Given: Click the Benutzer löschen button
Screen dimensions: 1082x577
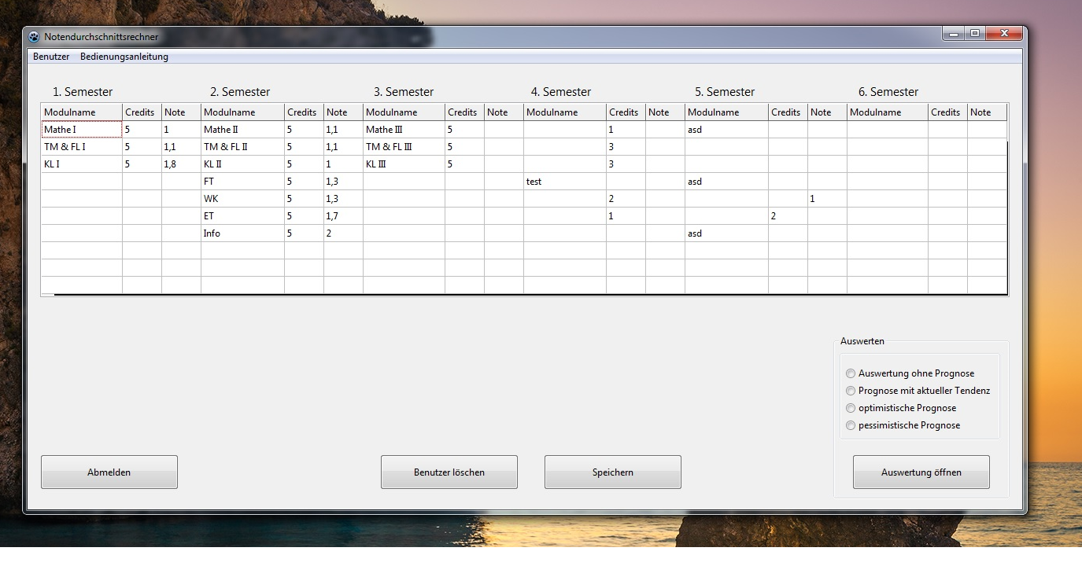Looking at the screenshot, I should (x=449, y=472).
